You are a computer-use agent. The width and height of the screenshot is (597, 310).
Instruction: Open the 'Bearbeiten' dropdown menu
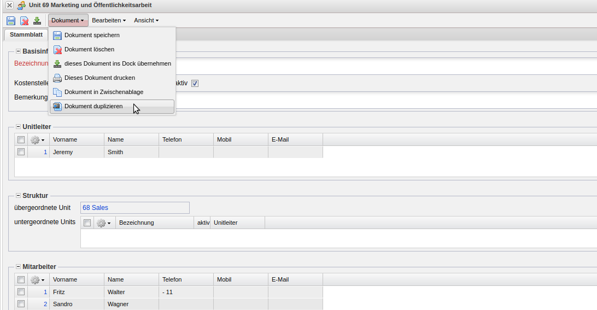point(108,20)
